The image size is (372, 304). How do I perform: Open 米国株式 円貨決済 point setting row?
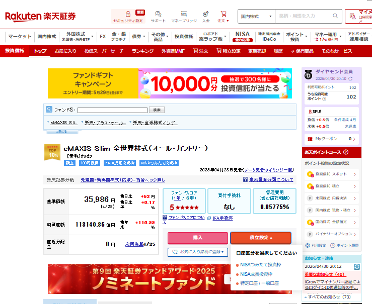(x=331, y=198)
